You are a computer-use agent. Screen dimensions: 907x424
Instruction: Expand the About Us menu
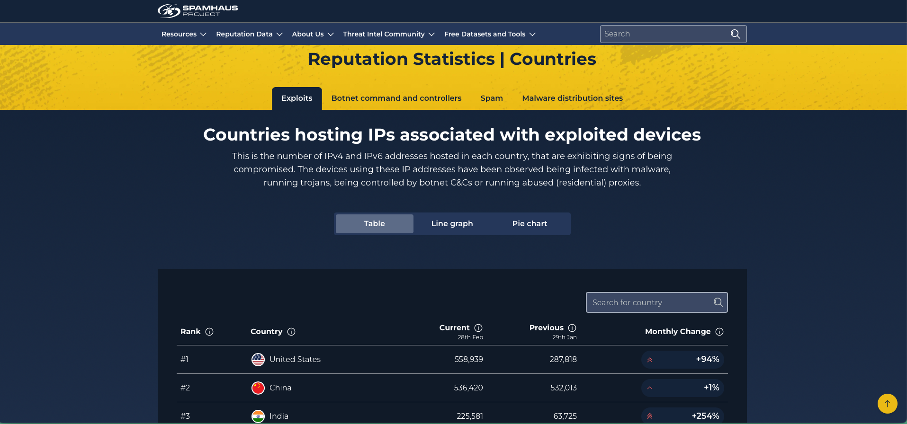313,34
